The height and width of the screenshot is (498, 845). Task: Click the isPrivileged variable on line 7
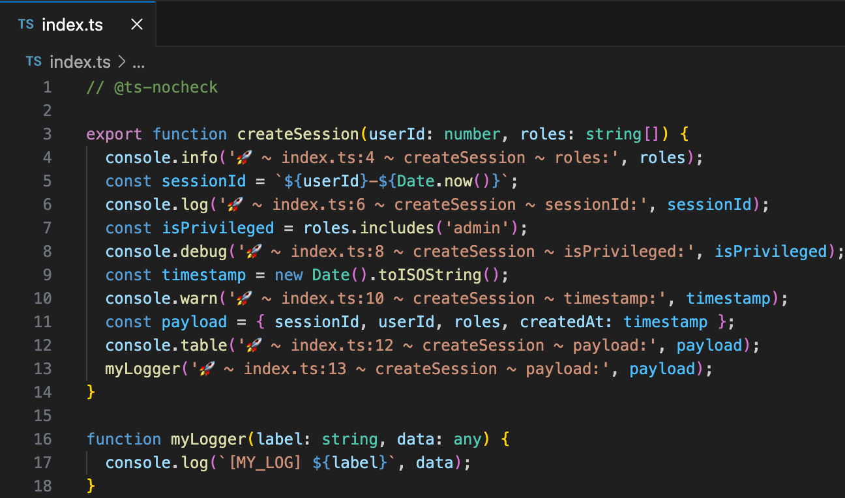218,227
